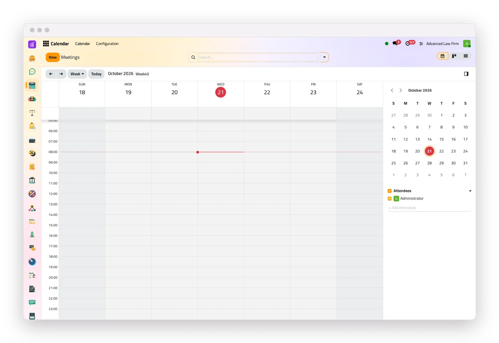Screen dimensions: 499x343
Task: Click the green user avatar A
Action: 467,43
